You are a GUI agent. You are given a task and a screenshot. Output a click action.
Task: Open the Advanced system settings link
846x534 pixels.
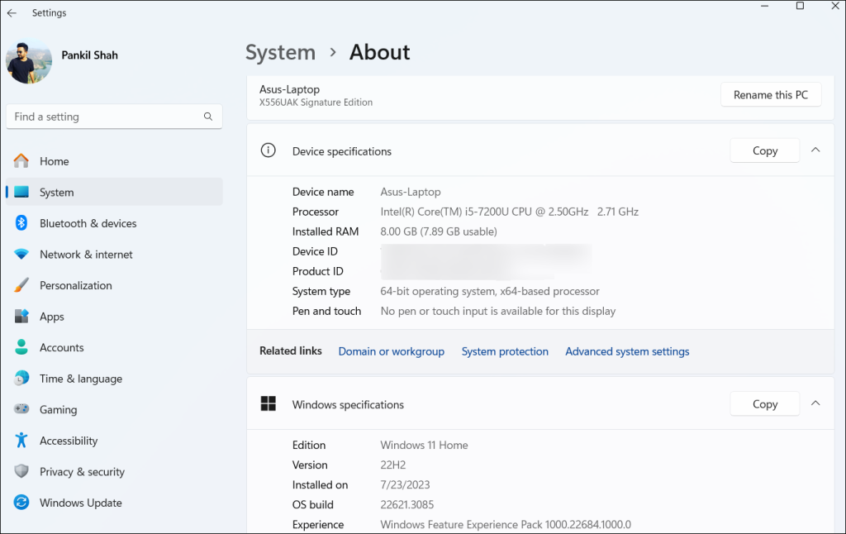[627, 351]
